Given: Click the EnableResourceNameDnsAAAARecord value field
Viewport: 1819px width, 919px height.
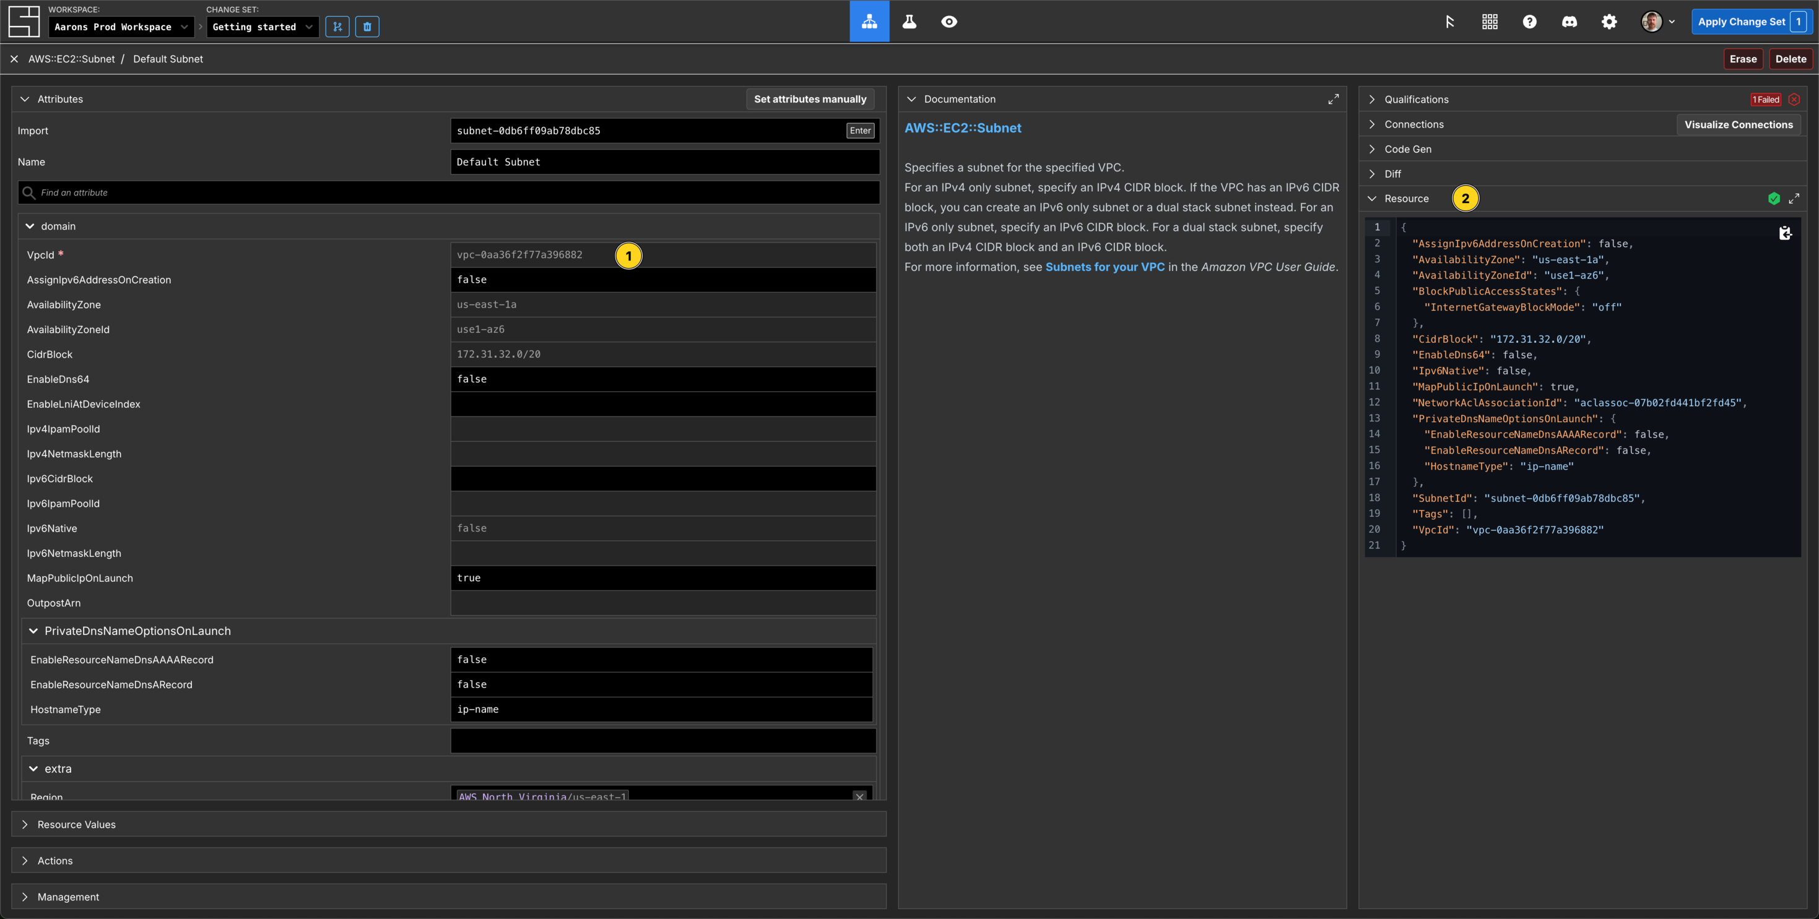Looking at the screenshot, I should click(x=662, y=659).
